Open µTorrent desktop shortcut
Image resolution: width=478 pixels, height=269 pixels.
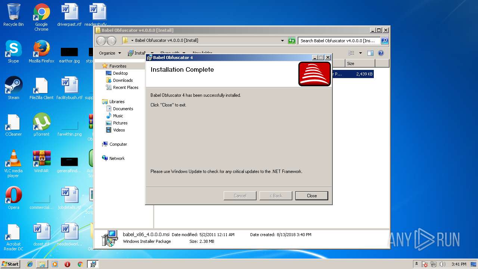41,125
